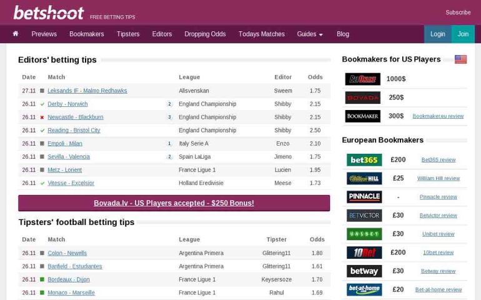Open Banfield - Estudiantes match link

point(75,266)
